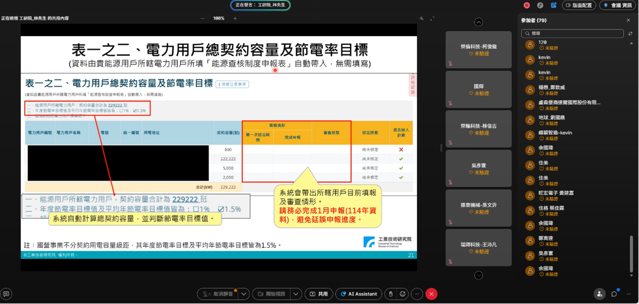Viewport: 639px width, 304px height.
Task: Open the chat panel icon
Action: coord(614,294)
